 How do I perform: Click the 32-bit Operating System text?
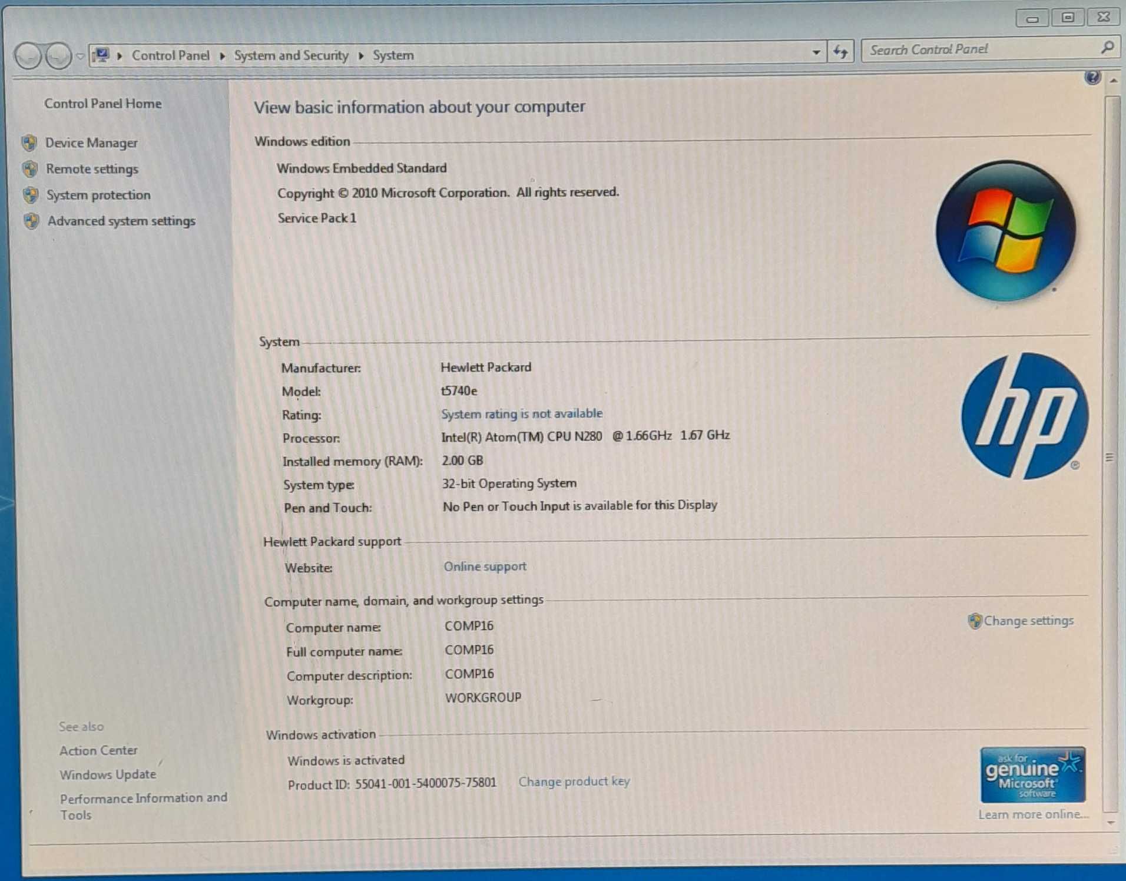[509, 483]
